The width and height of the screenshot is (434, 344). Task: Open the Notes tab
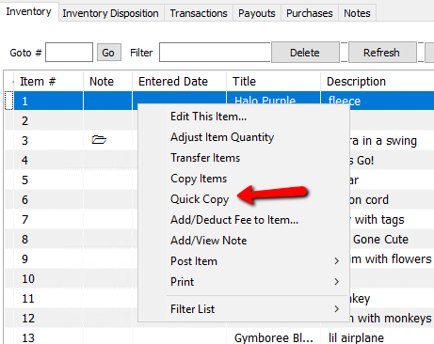(x=357, y=13)
